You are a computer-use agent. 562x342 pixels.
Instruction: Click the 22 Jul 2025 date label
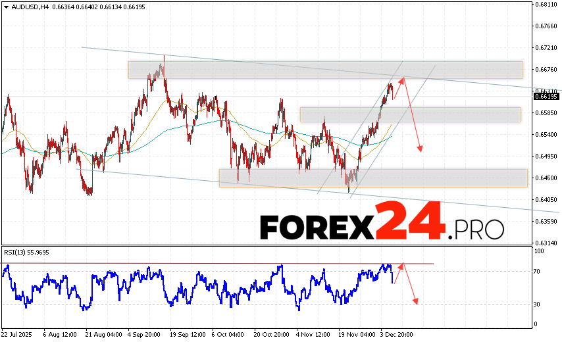pos(17,333)
